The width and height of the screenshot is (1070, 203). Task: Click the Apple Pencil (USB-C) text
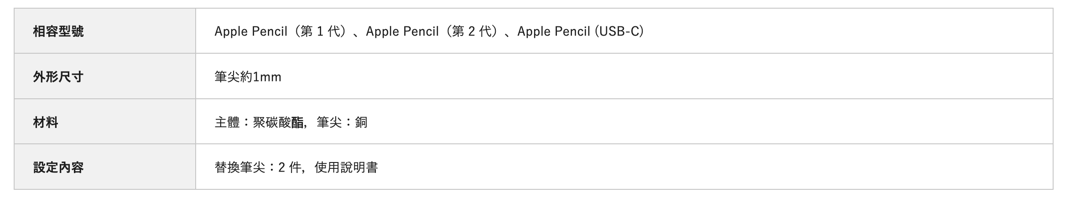(580, 31)
